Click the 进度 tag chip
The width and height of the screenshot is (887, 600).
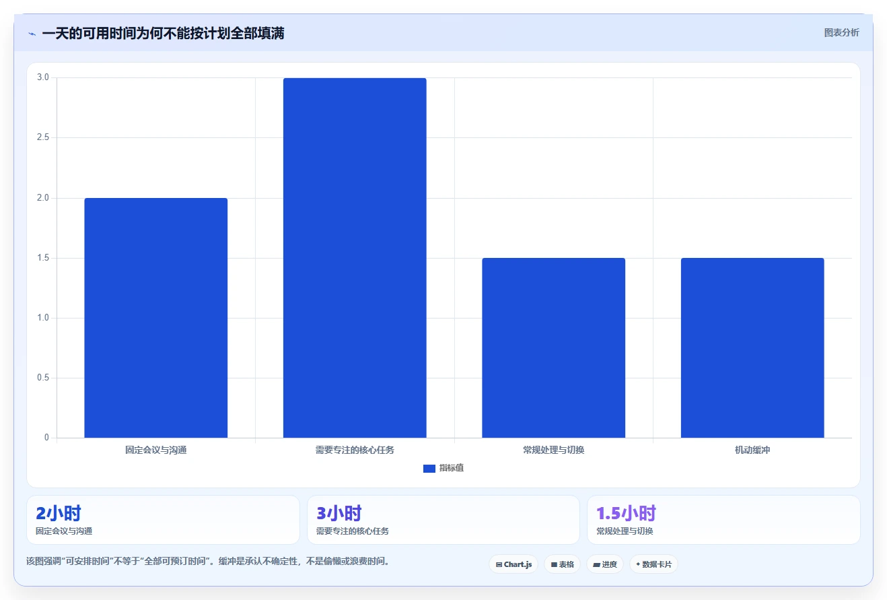pos(605,564)
